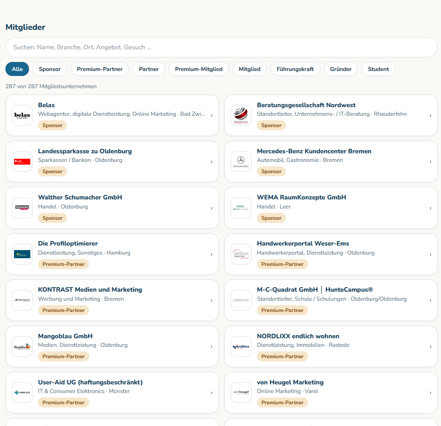The height and width of the screenshot is (426, 441).
Task: Click the Mangoblau GmbH logo
Action: pos(22,346)
